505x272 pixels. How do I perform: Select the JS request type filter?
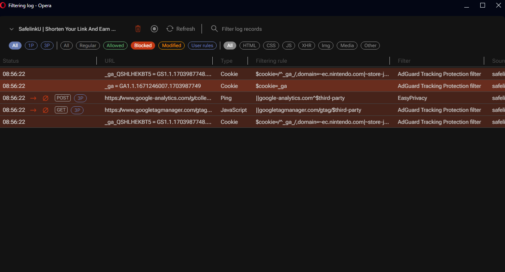(289, 46)
